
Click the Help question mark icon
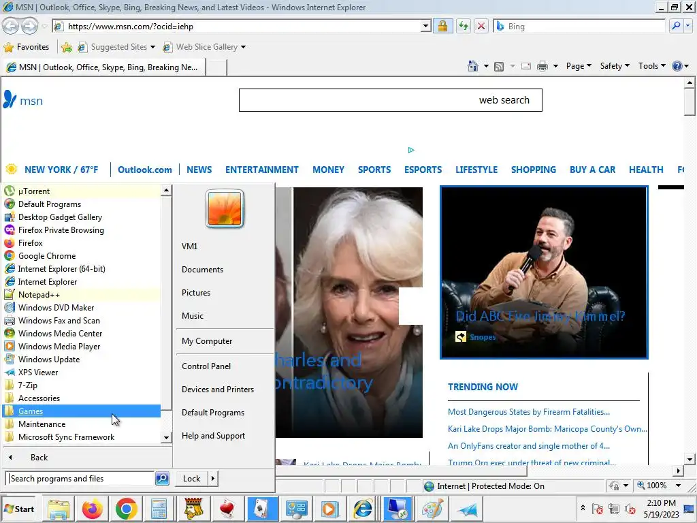(x=677, y=66)
